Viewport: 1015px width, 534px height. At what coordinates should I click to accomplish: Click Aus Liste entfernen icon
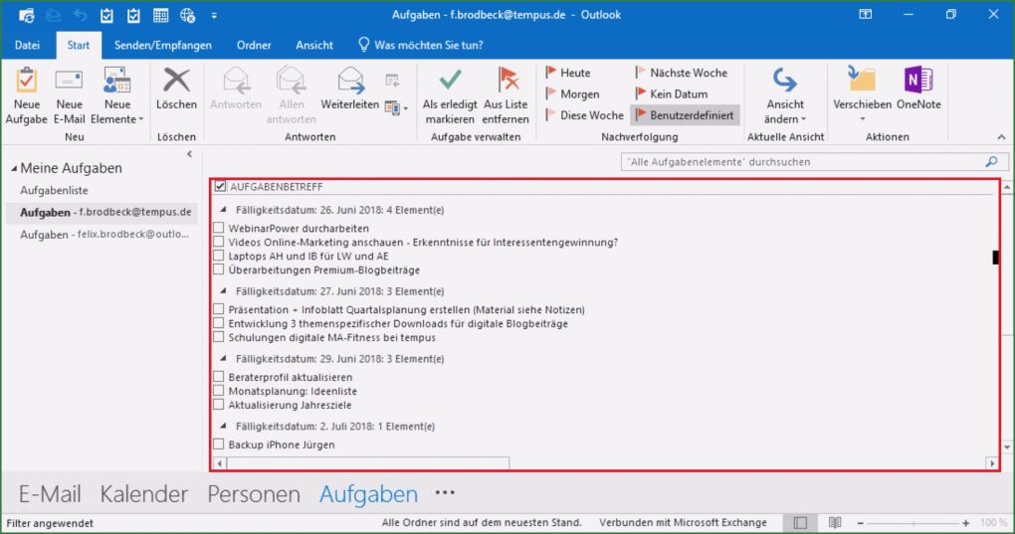pos(507,82)
